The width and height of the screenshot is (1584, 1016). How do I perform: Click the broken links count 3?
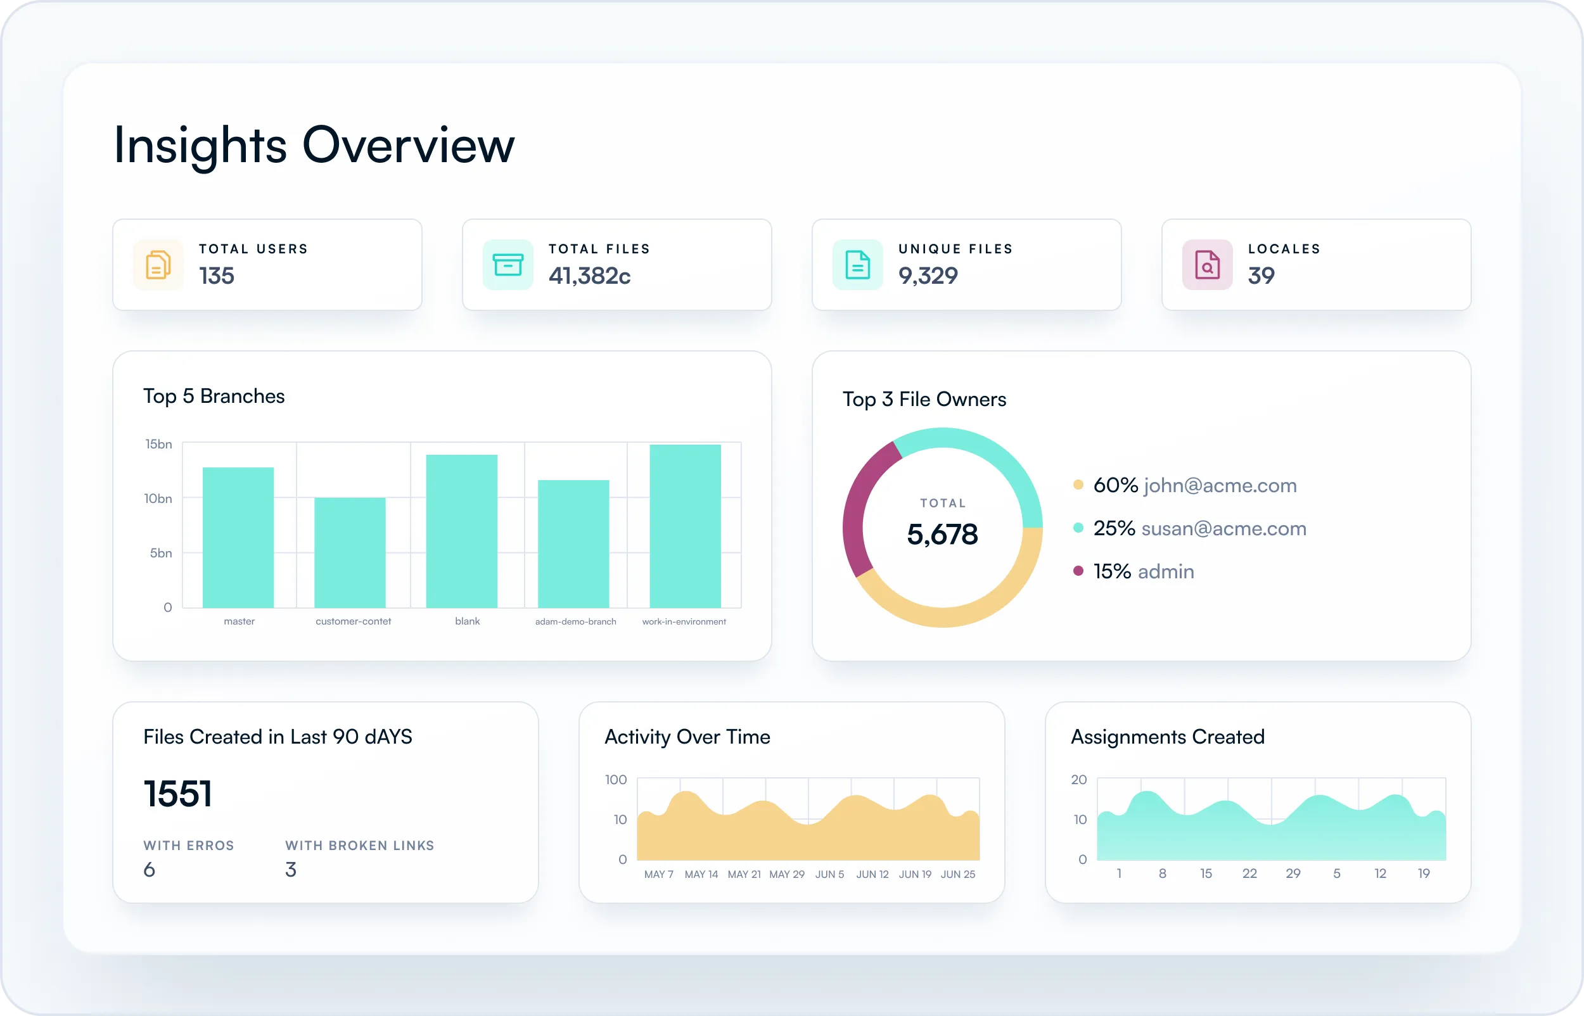tap(291, 870)
